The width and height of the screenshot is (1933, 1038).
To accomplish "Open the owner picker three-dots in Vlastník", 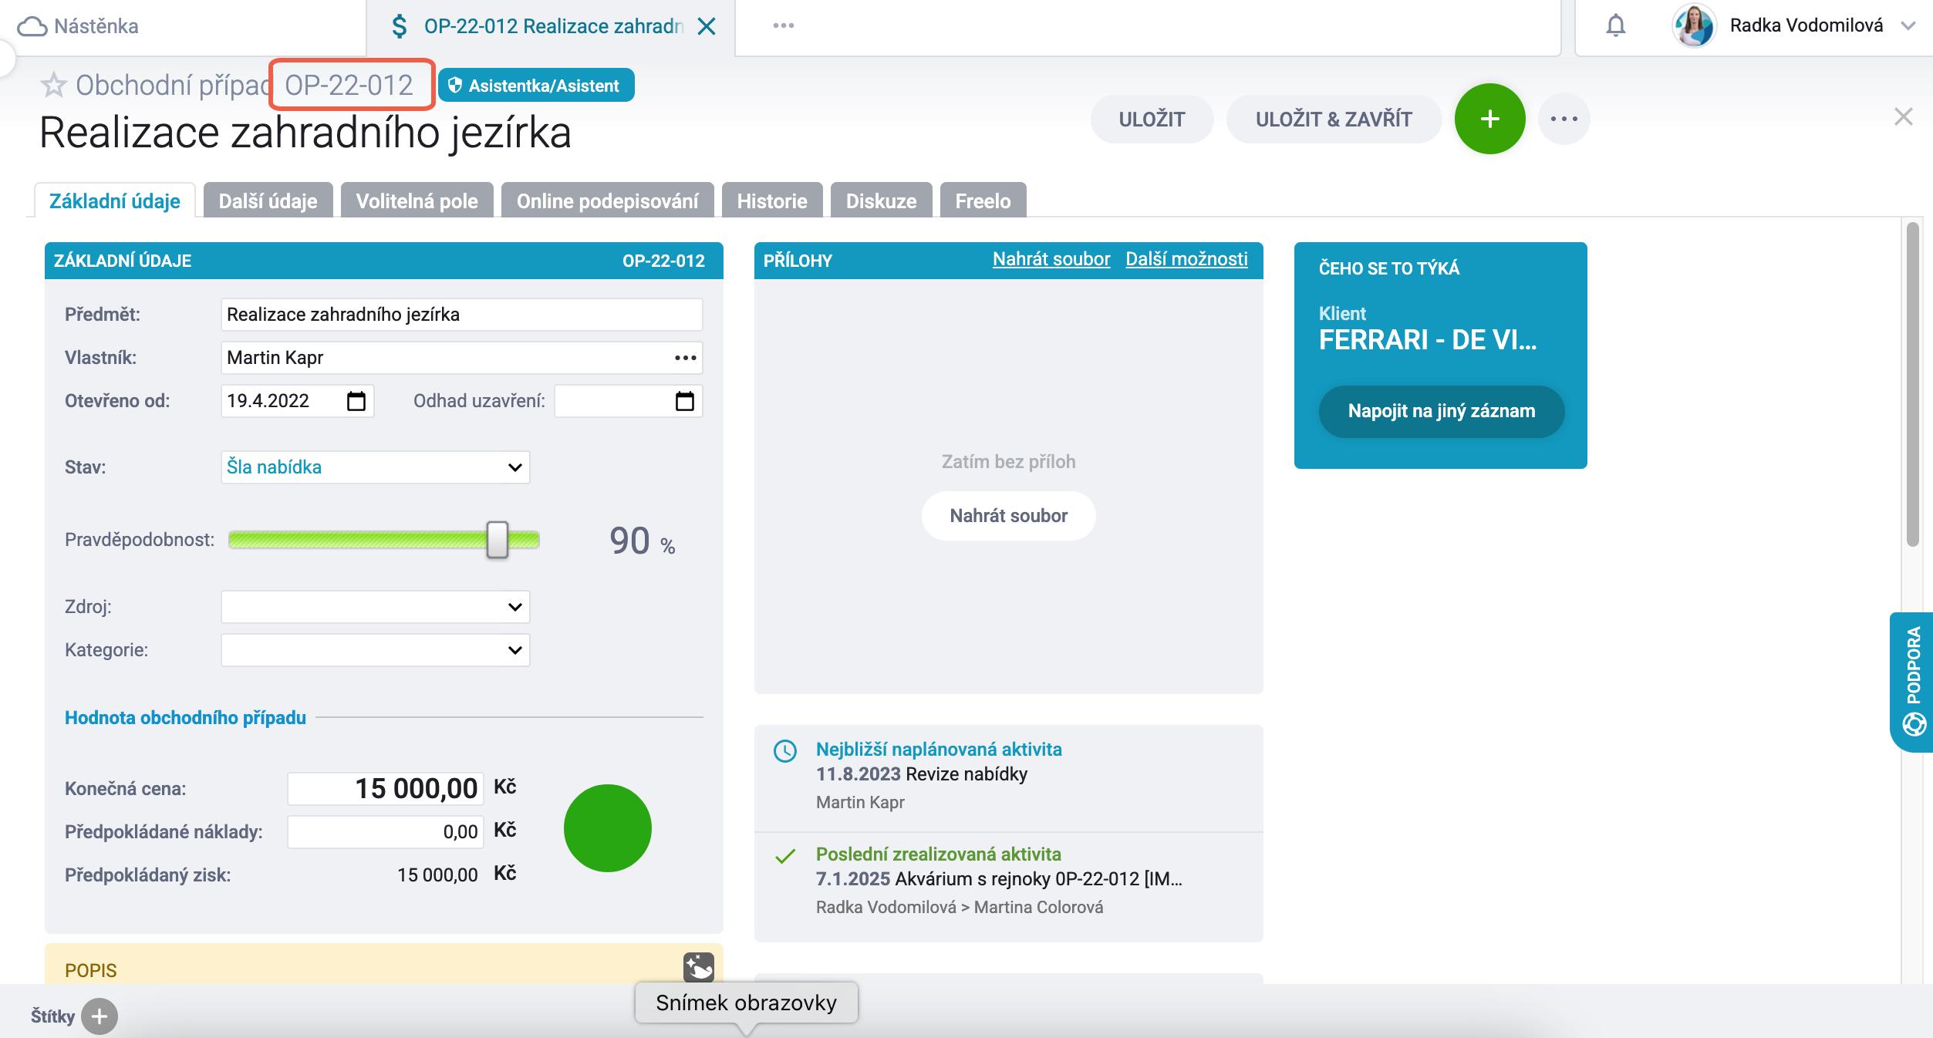I will pos(685,358).
